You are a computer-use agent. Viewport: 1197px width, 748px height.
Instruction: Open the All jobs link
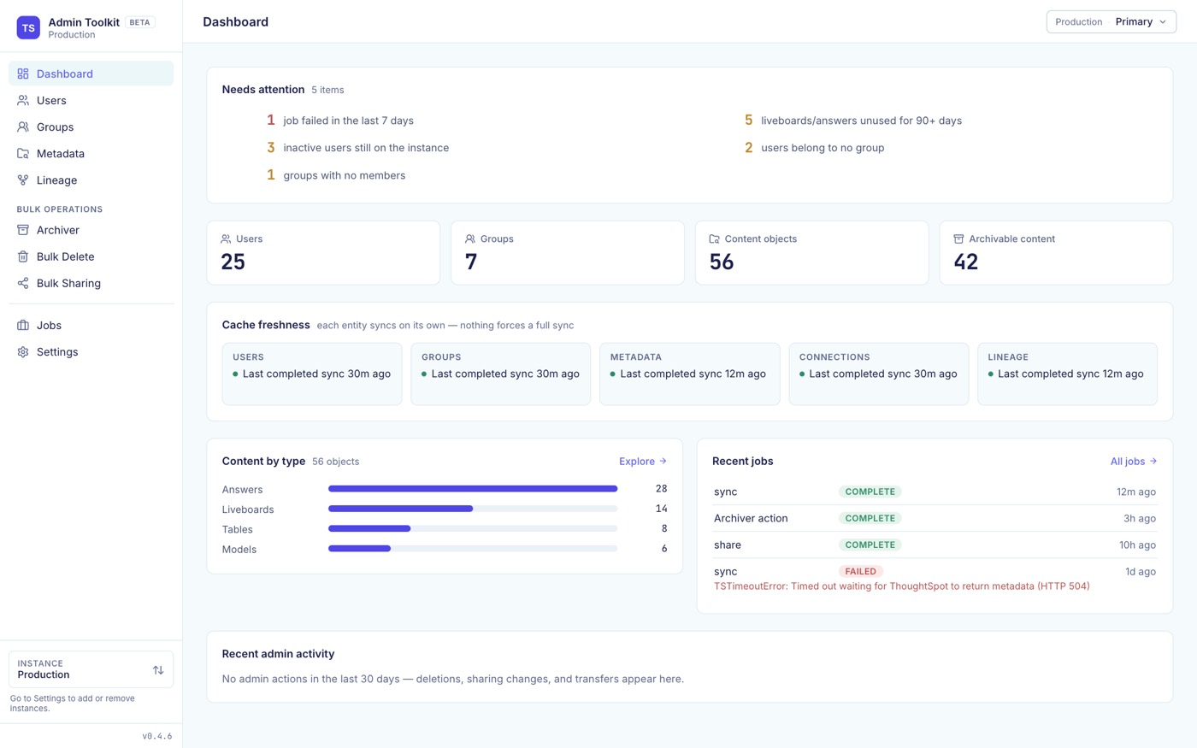1134,461
